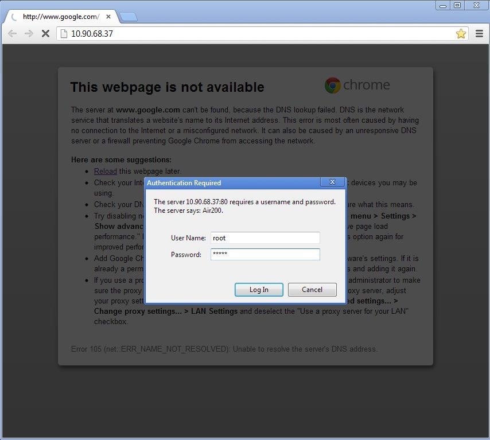The width and height of the screenshot is (490, 440).
Task: Bookmark this page with the star
Action: [x=461, y=33]
